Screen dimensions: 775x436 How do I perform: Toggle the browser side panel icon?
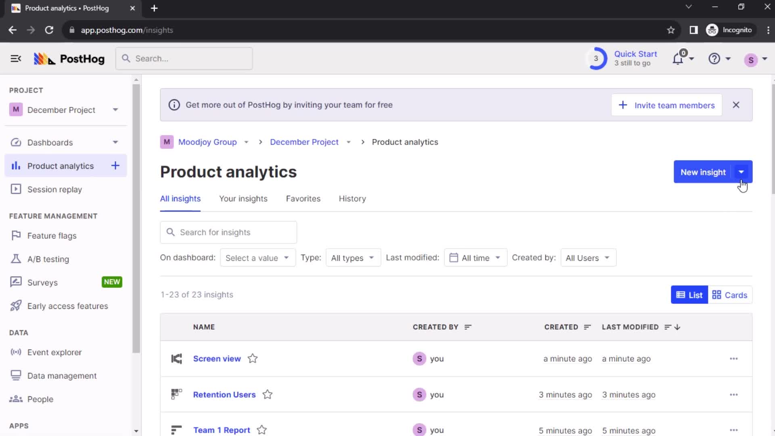(693, 30)
